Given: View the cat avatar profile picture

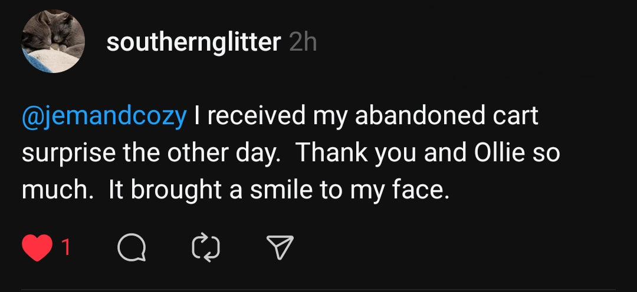Looking at the screenshot, I should point(53,41).
